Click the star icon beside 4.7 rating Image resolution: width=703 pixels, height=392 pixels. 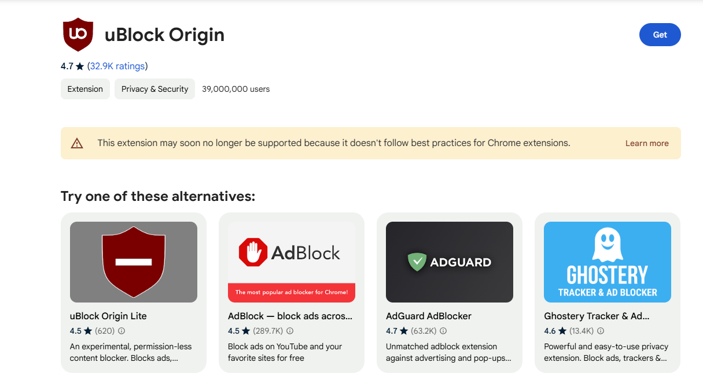[x=80, y=66]
